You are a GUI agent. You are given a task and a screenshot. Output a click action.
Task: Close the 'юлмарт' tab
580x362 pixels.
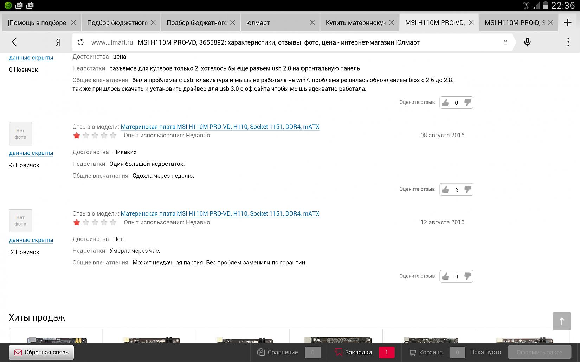312,22
